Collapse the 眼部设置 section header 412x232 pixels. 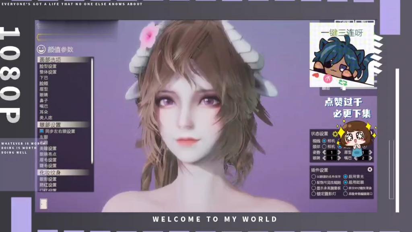(x=64, y=125)
